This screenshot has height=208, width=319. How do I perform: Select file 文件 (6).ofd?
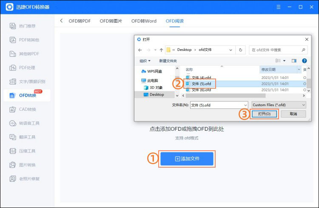pyautogui.click(x=199, y=90)
